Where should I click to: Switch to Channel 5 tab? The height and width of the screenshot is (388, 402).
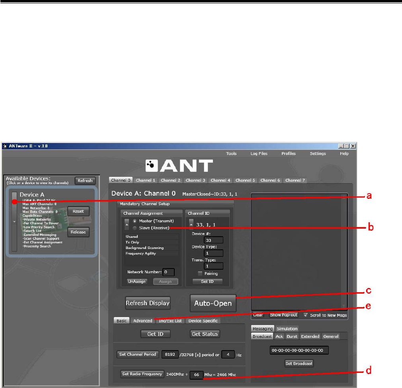point(245,180)
